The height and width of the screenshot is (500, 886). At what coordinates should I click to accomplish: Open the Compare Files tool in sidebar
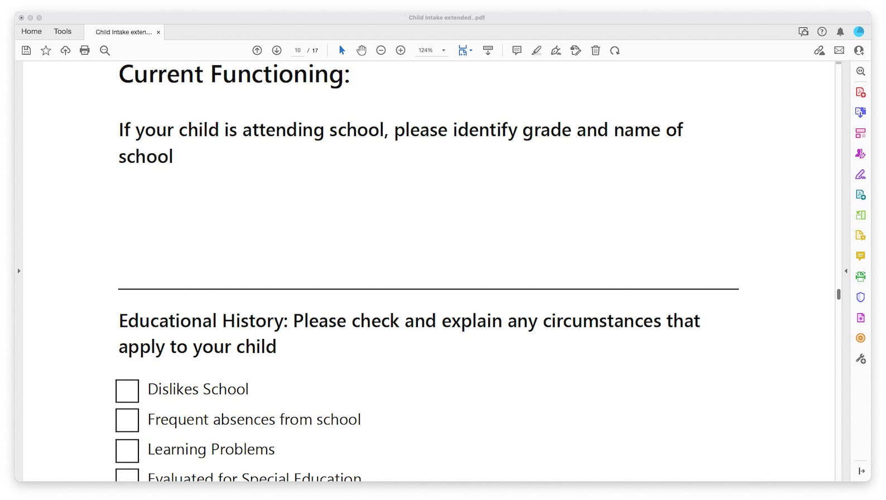[861, 215]
